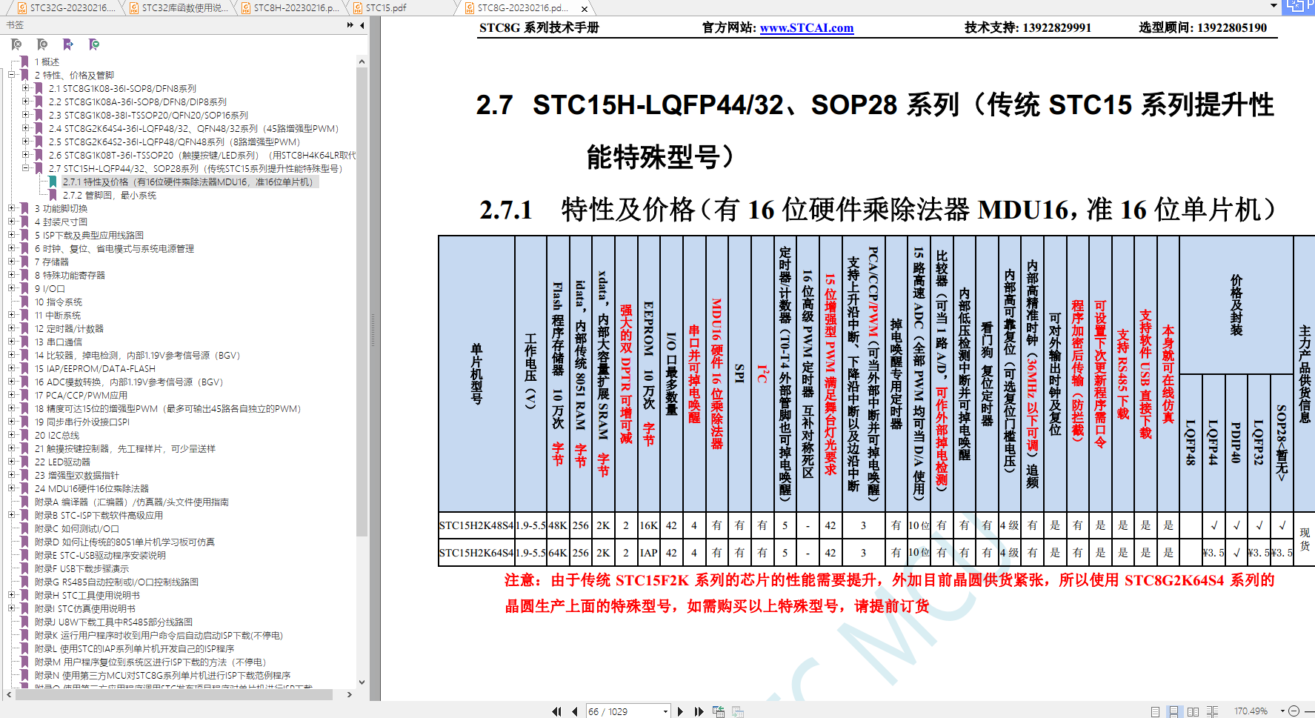The height and width of the screenshot is (718, 1315).
Task: Go to the previous page arrow
Action: pos(575,711)
